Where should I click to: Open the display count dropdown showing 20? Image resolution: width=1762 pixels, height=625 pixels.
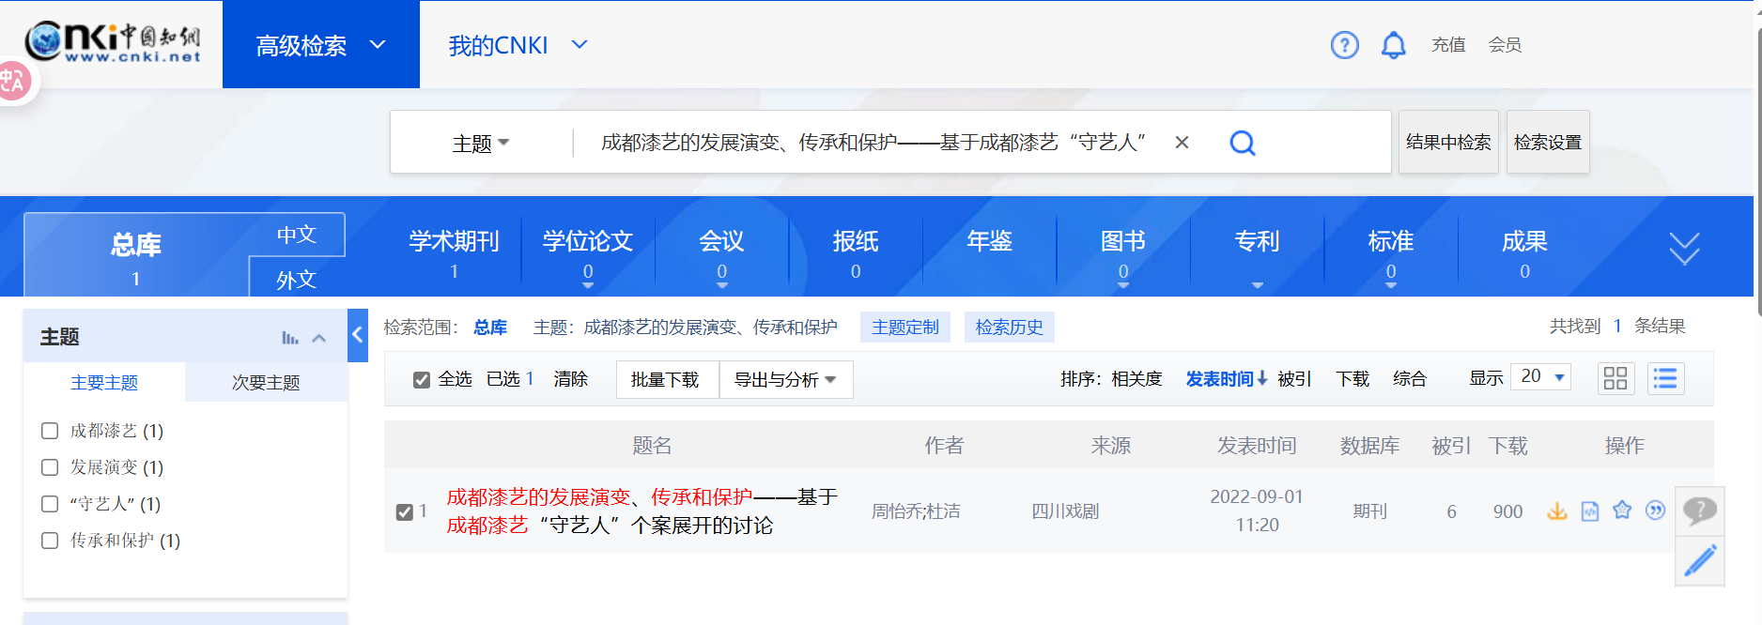1540,377
